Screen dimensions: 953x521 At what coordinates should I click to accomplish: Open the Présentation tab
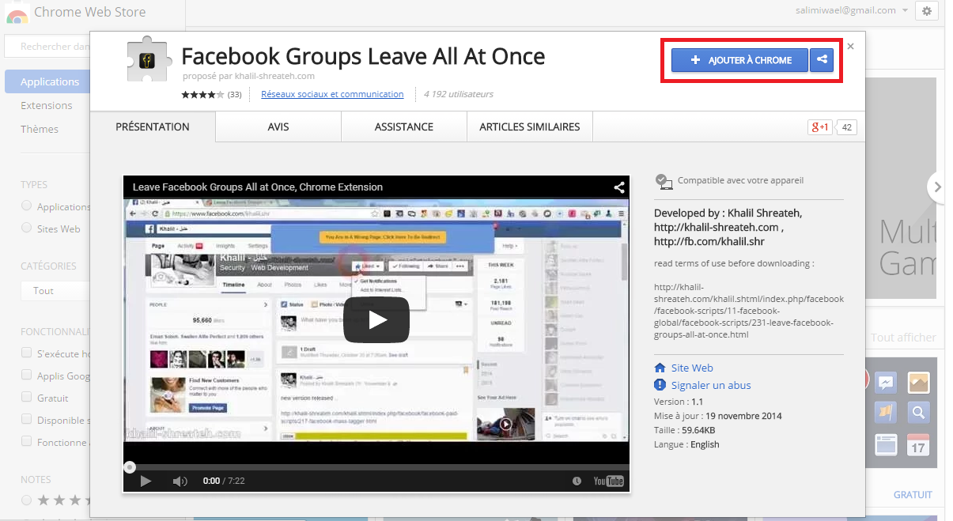coord(153,126)
